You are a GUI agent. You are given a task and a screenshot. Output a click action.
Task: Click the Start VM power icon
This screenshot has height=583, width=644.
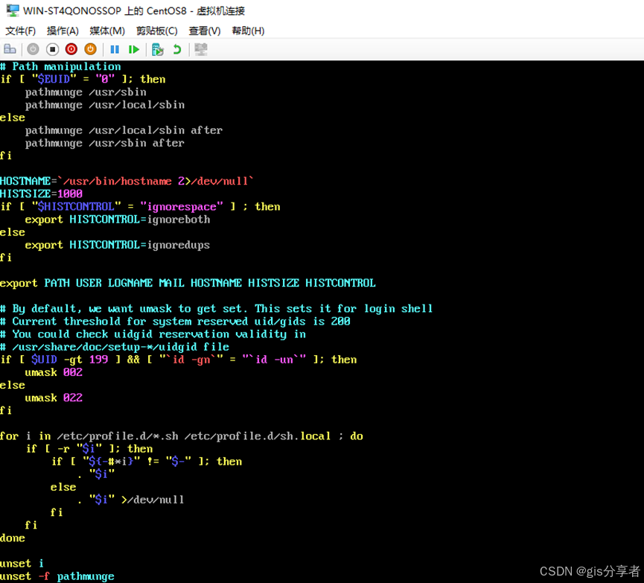point(33,49)
